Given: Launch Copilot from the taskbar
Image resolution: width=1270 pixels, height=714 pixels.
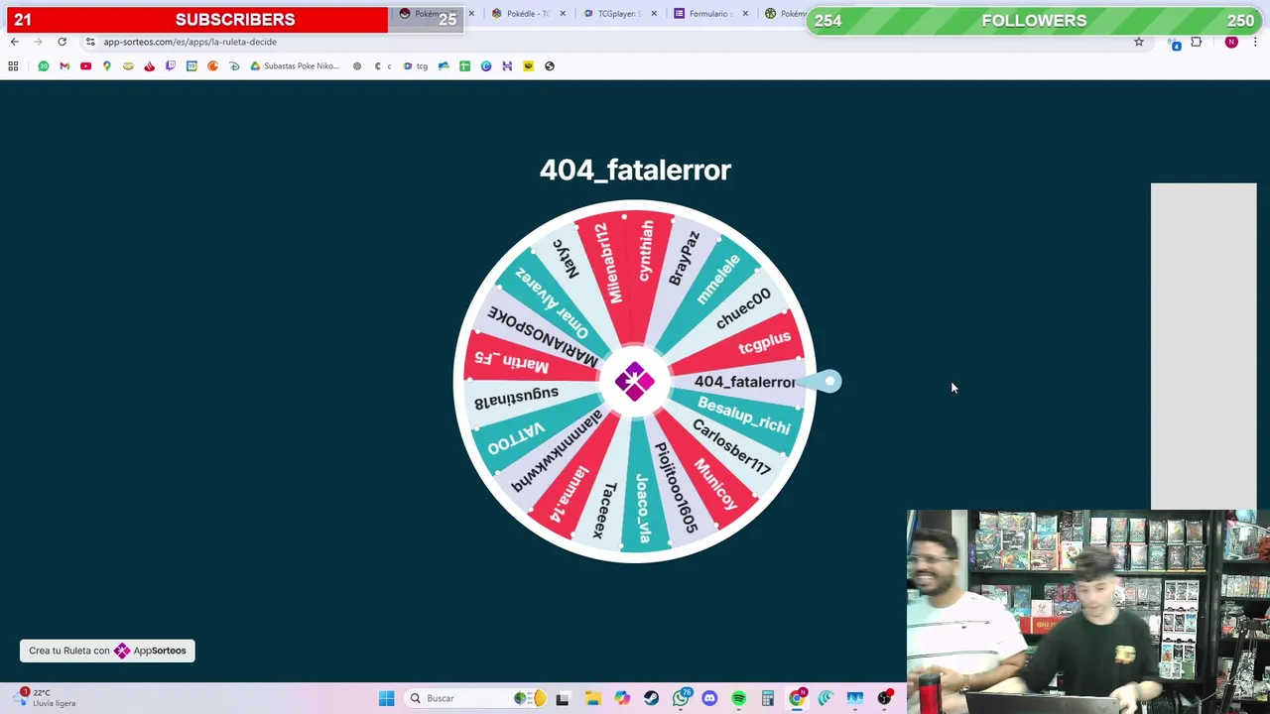Looking at the screenshot, I should 622,698.
